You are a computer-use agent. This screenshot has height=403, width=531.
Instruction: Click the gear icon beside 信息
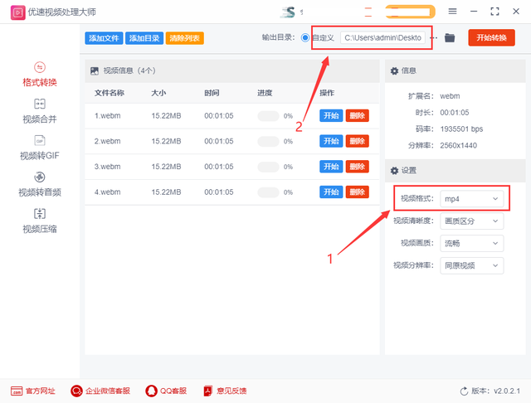click(394, 70)
